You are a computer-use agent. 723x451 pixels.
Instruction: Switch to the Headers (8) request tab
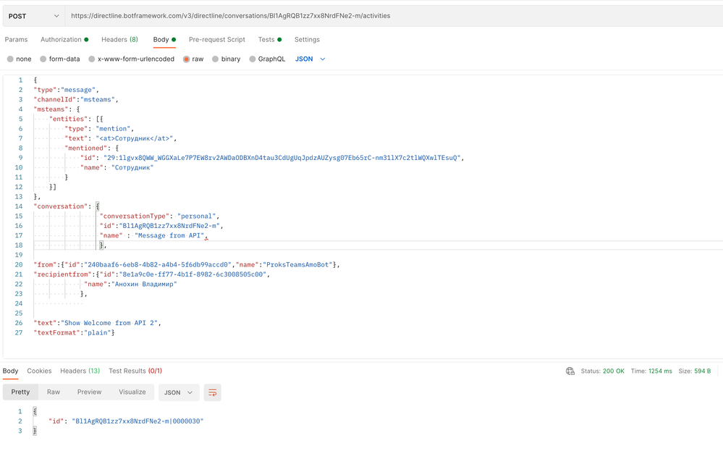(x=119, y=40)
